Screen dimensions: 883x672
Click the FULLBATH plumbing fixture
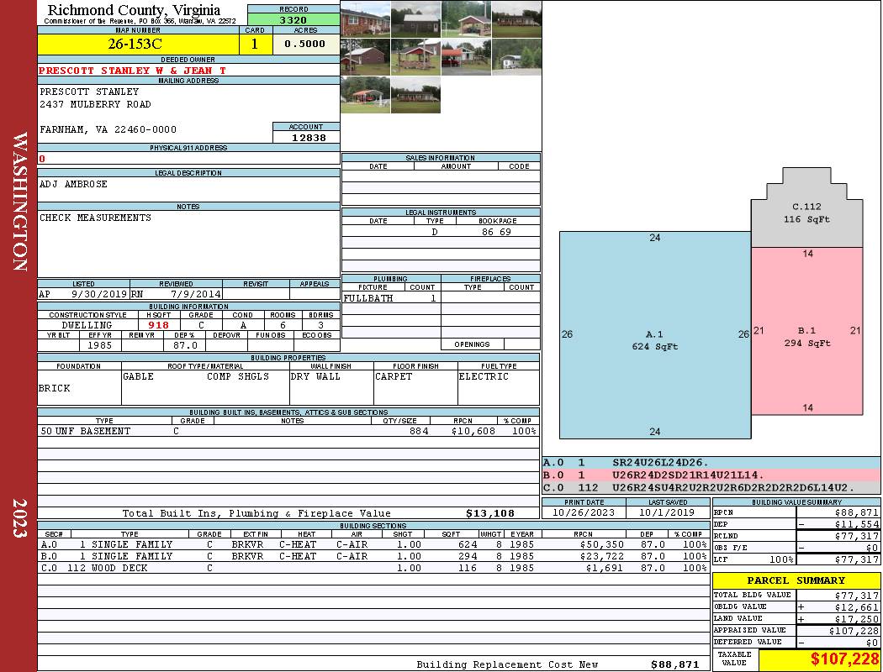coord(368,298)
